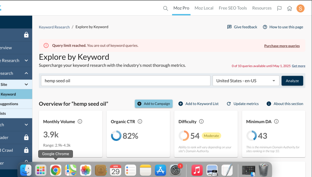This screenshot has height=177, width=312.
Task: Open Music app from the dock
Action: coord(197,170)
